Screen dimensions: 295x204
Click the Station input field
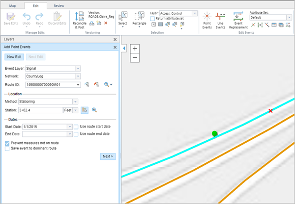coord(41,110)
